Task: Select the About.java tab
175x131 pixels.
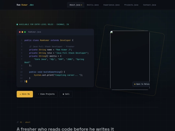Action: [76, 5]
